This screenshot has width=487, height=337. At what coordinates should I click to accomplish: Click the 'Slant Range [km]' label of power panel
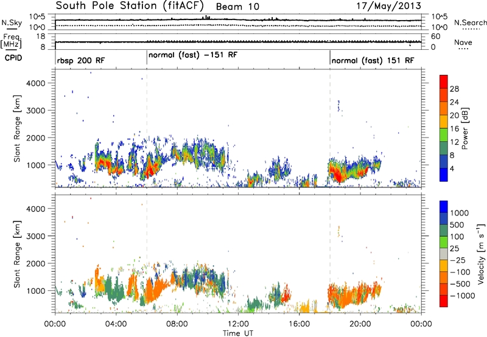(x=17, y=128)
